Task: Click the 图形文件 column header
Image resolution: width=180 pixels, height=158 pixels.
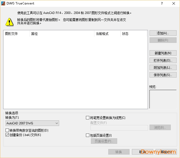Action: tap(16, 34)
